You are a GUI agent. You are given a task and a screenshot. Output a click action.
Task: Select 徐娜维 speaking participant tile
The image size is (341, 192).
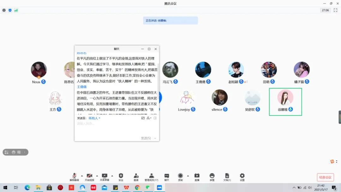click(x=285, y=102)
